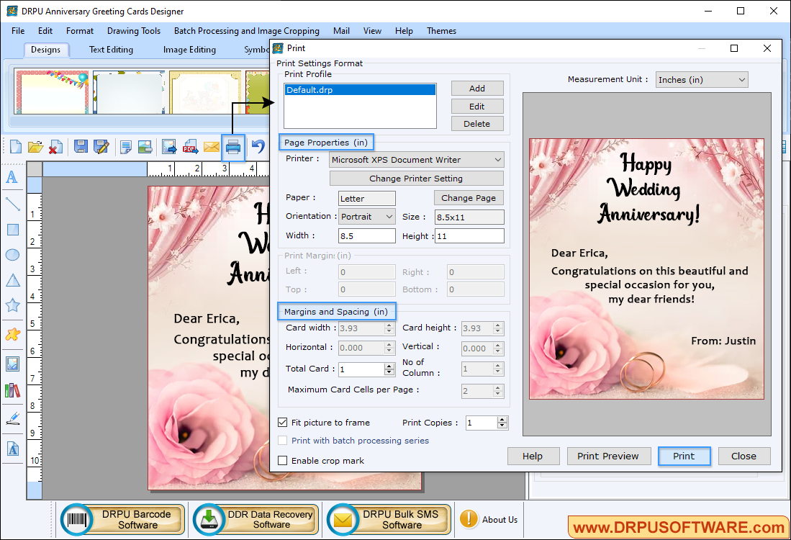The height and width of the screenshot is (540, 791).
Task: Expand the Orientation dropdown
Action: [x=367, y=217]
